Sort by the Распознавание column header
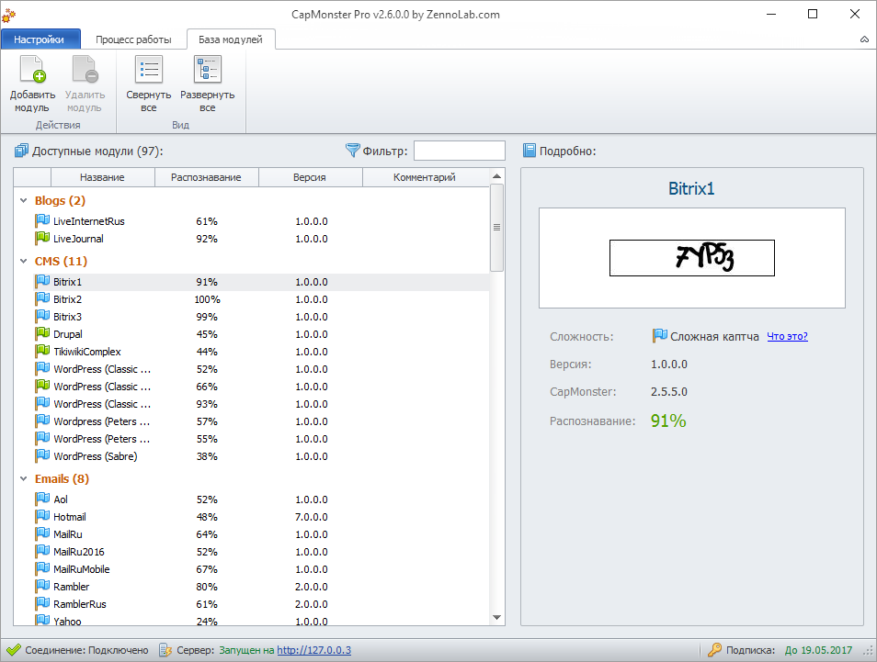877x662 pixels. click(206, 177)
